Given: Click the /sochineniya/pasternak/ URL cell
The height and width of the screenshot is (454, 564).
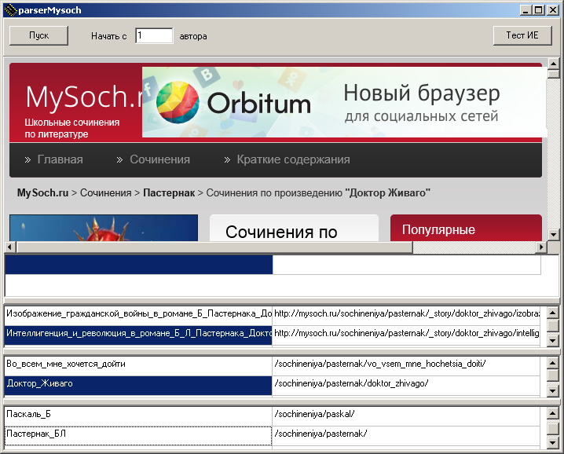Looking at the screenshot, I should tap(406, 434).
